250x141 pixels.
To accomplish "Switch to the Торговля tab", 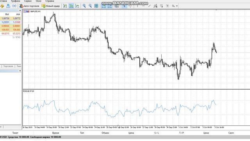I will (8, 66).
